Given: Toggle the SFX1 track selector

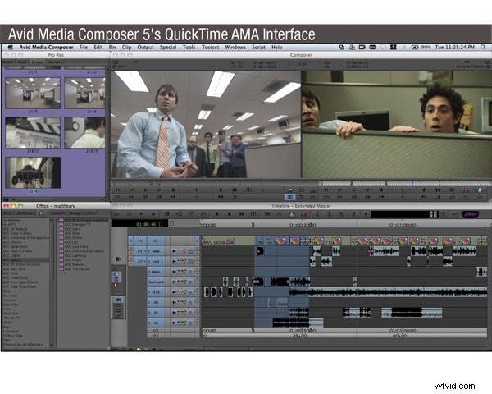Looking at the screenshot, I should point(156,292).
